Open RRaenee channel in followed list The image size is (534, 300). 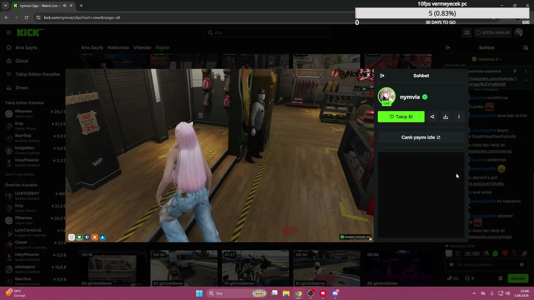pos(34,114)
